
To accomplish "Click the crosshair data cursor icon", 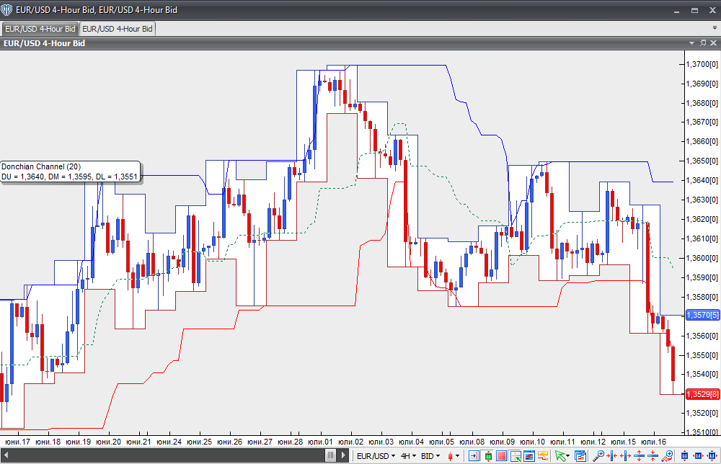I will click(516, 456).
